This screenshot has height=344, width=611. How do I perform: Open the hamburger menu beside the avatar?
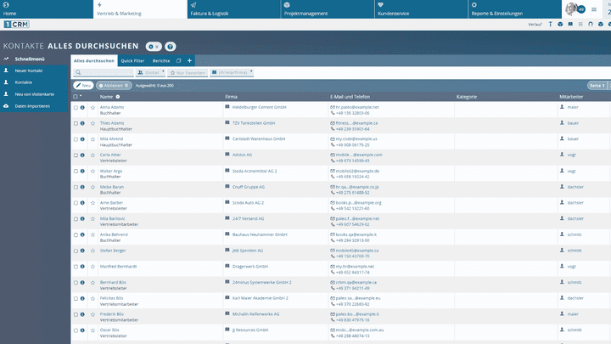point(594,9)
